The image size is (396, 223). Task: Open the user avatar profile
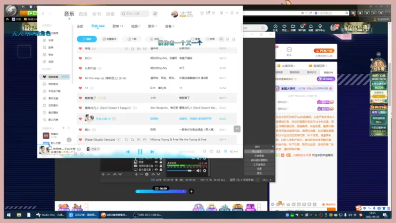pyautogui.click(x=174, y=14)
